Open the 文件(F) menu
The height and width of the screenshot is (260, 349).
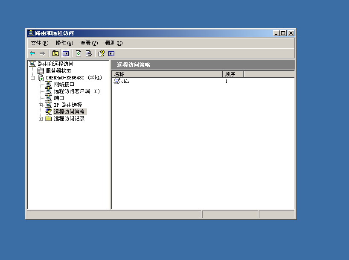click(x=40, y=43)
